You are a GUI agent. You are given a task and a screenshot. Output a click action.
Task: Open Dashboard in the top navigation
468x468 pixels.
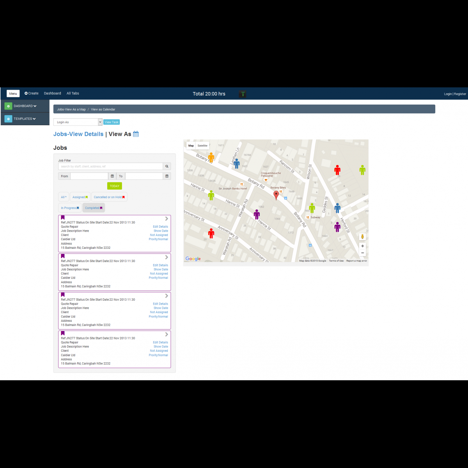tap(52, 93)
